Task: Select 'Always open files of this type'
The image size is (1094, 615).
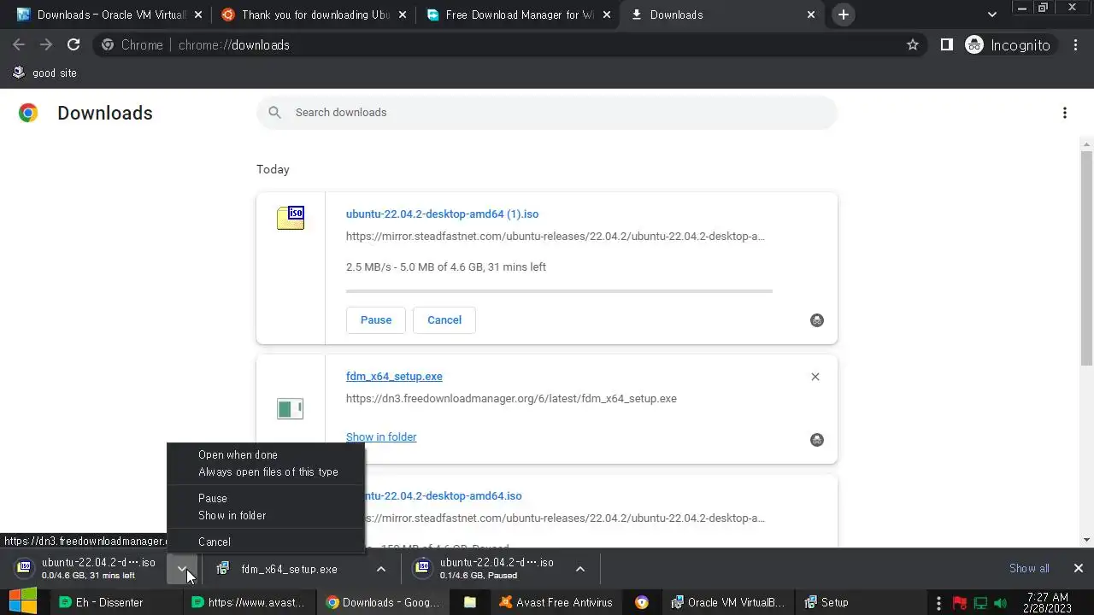Action: (268, 472)
